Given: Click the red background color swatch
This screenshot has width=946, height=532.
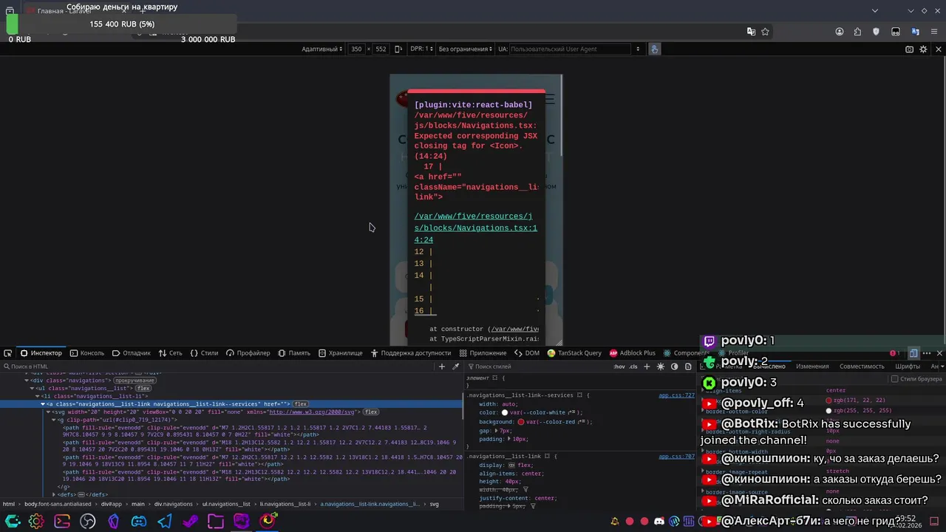Looking at the screenshot, I should pyautogui.click(x=521, y=422).
